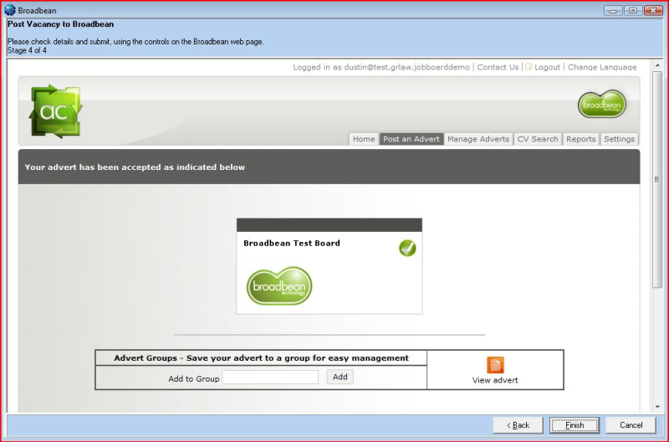Click the green AC logo icon
Viewport: 669px width, 442px height.
[56, 111]
